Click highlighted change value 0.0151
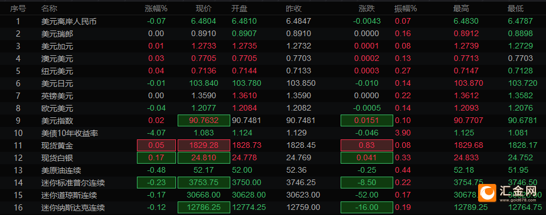This screenshot has width=546, height=215. coord(367,121)
